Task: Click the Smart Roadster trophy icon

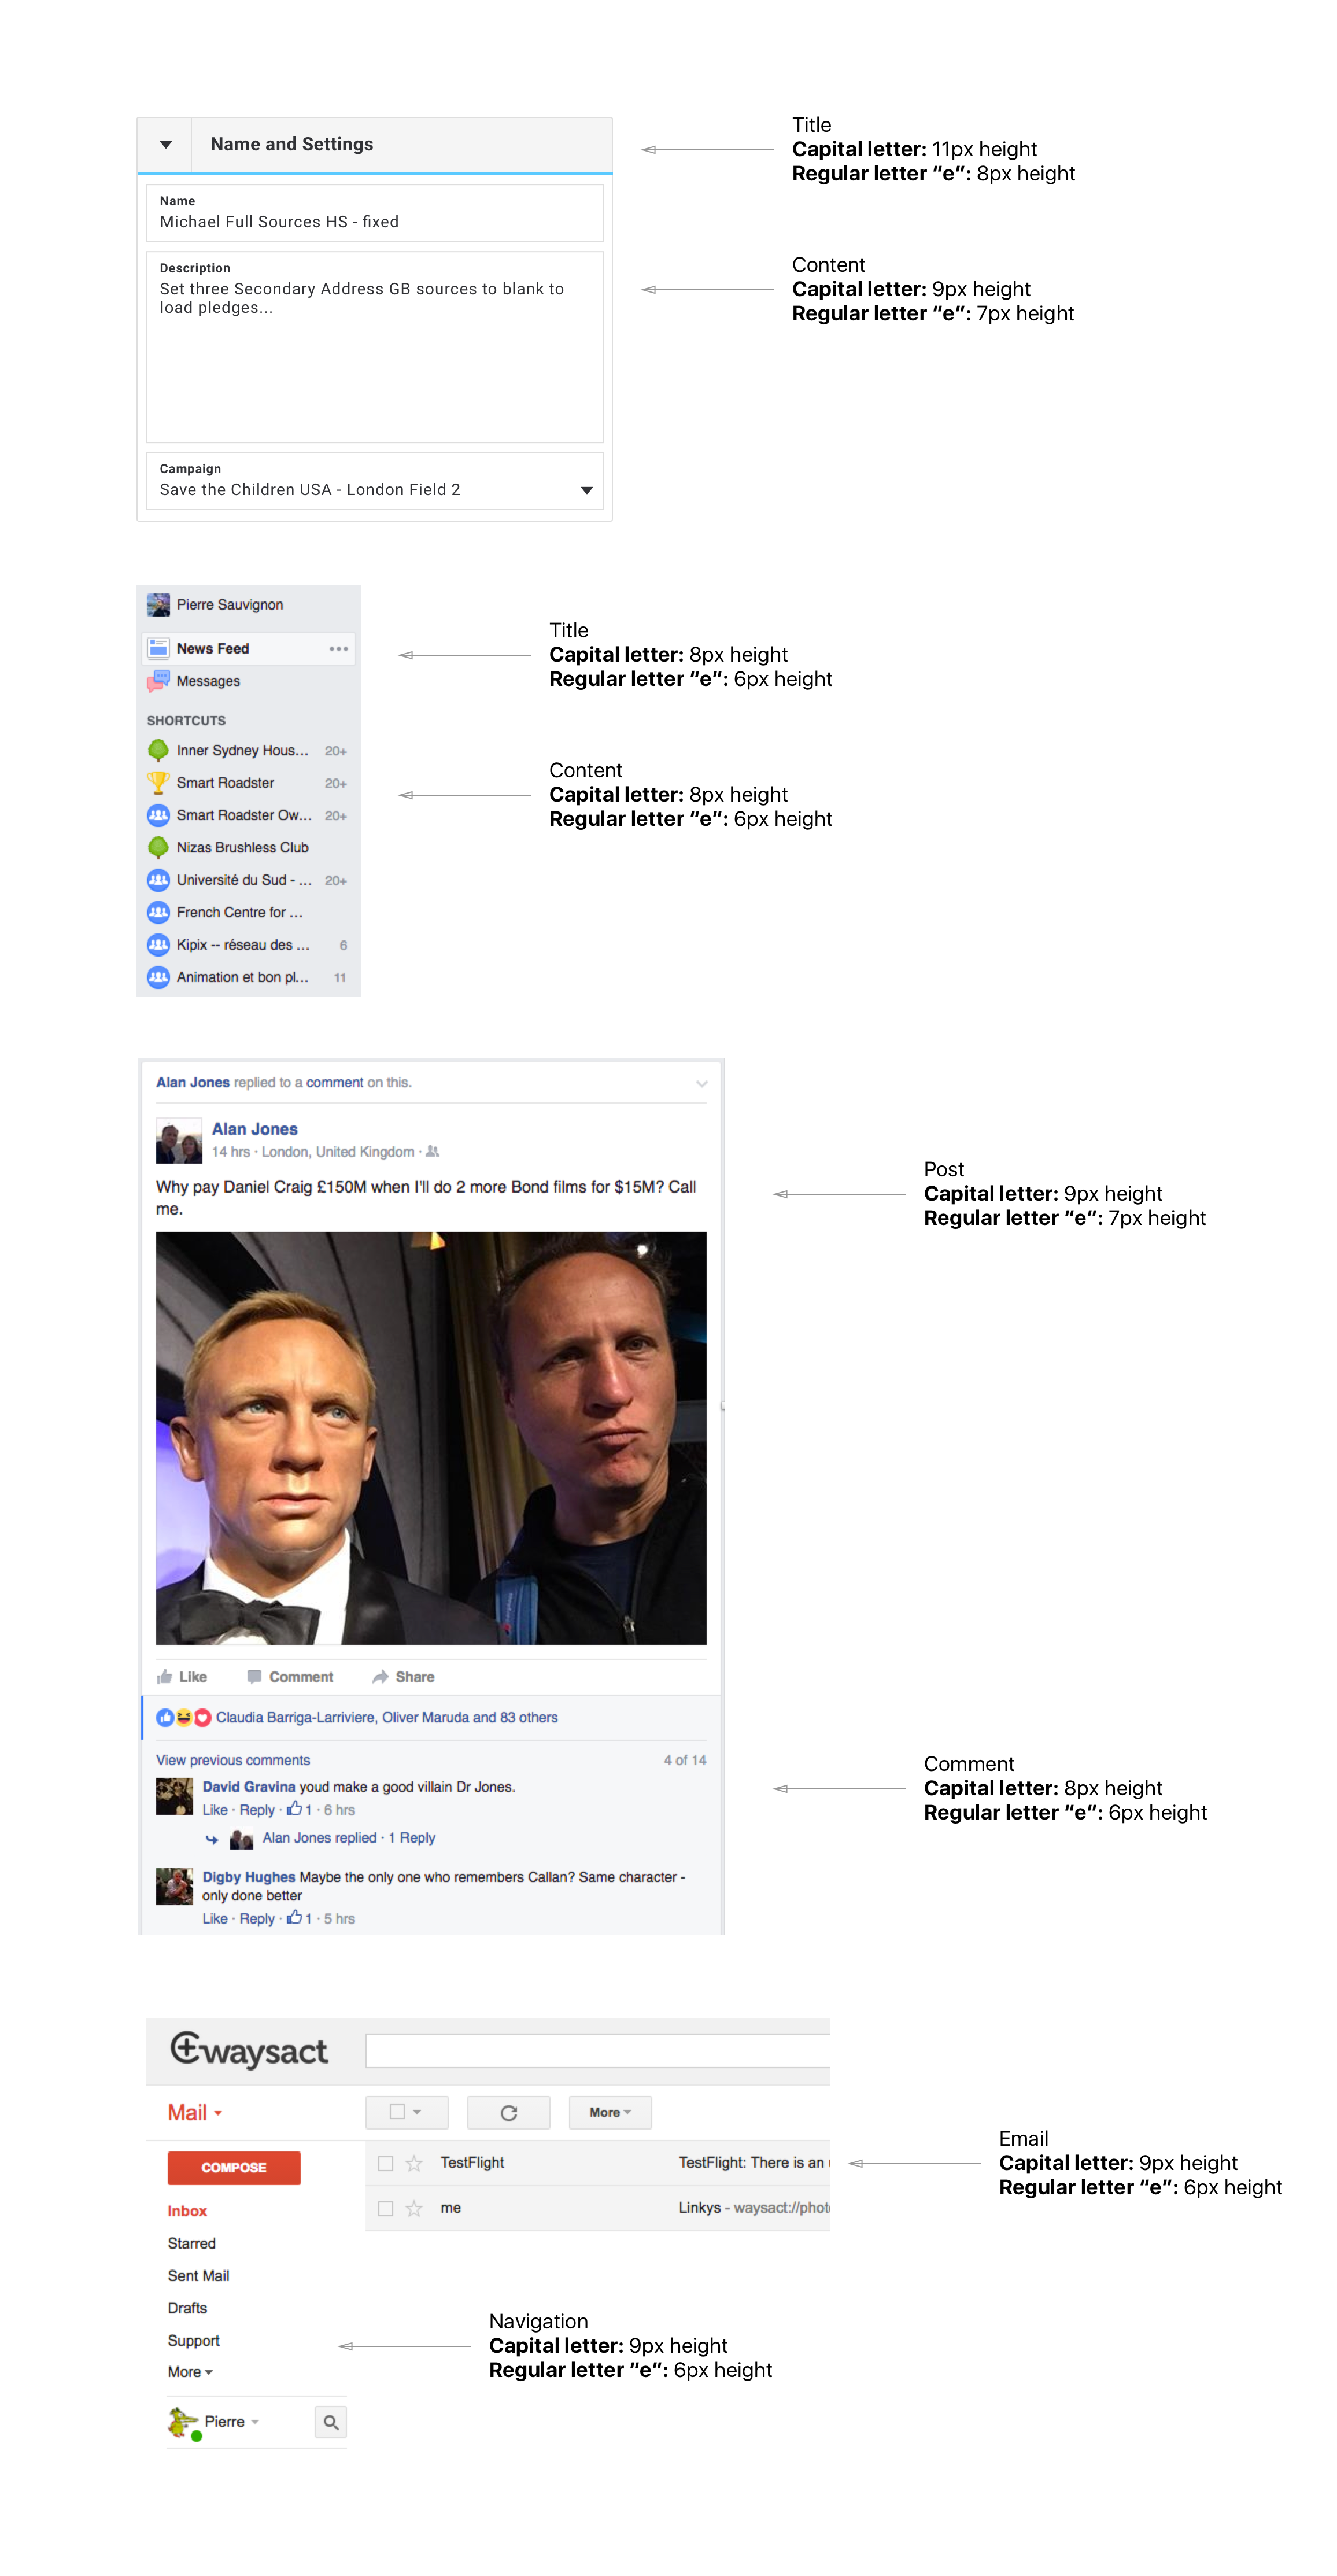Action: (158, 782)
